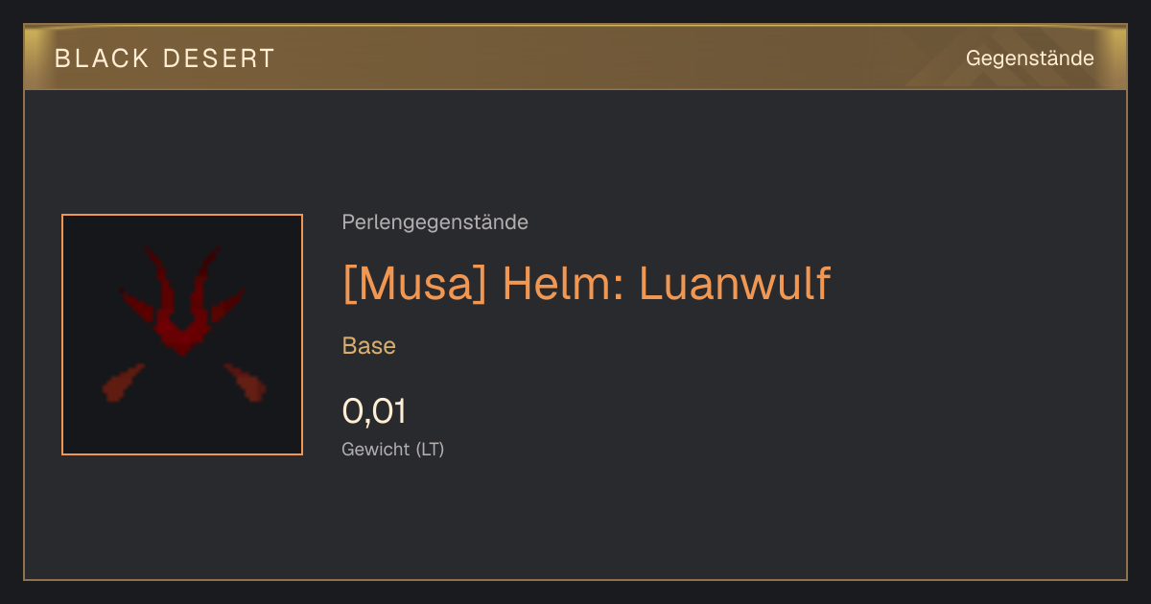Click the empty dark card area below Gewicht
This screenshot has height=604, width=1151.
pos(575,523)
